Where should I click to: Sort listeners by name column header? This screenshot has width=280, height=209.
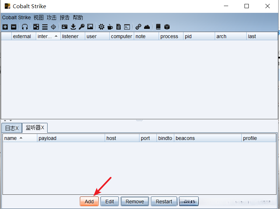tap(20, 138)
